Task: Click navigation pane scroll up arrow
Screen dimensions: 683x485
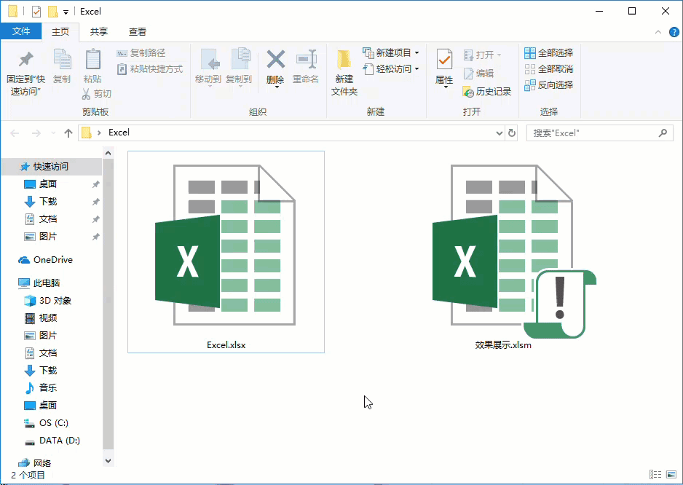Action: (108, 154)
